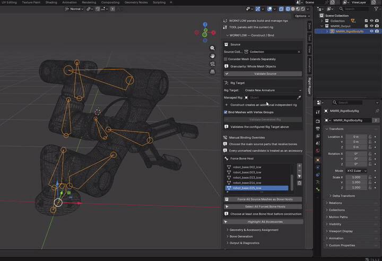Click Validate Source button

pyautogui.click(x=263, y=74)
